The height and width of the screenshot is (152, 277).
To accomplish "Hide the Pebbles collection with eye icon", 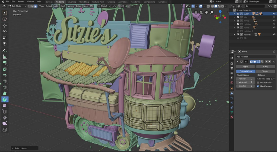I will (274, 34).
